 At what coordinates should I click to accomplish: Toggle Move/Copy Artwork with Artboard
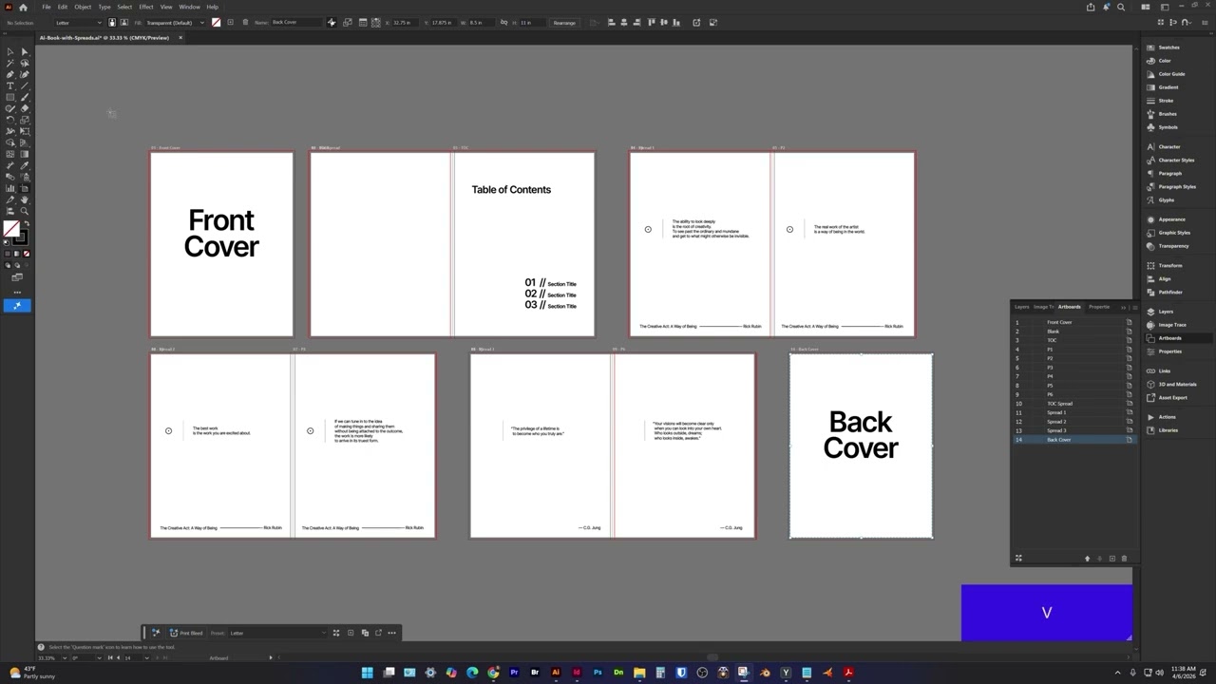tap(332, 22)
